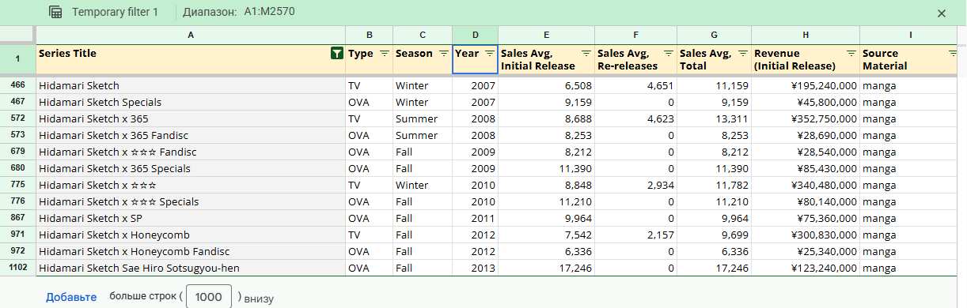Click the Добавьте link
The height and width of the screenshot is (308, 967).
pos(71,297)
